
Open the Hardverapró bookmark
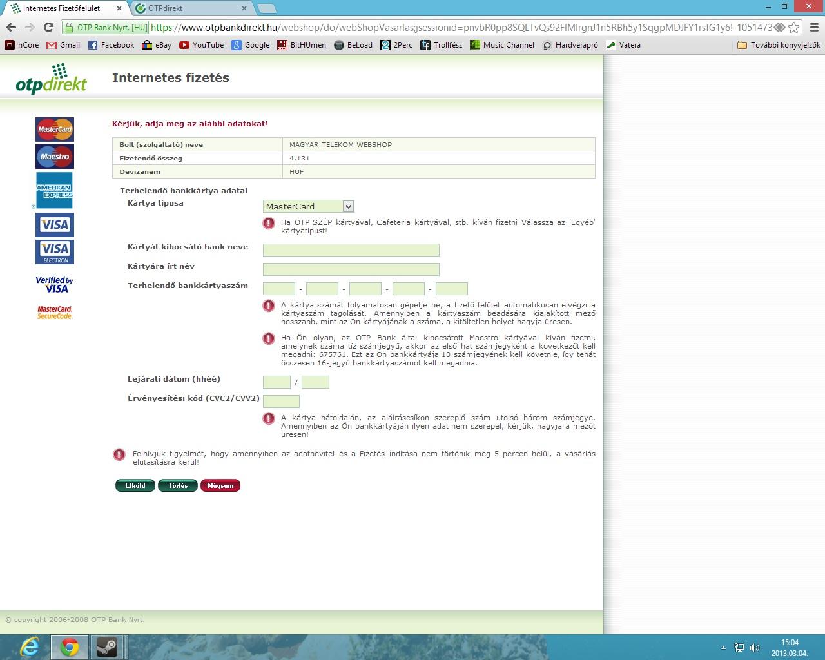pos(570,45)
